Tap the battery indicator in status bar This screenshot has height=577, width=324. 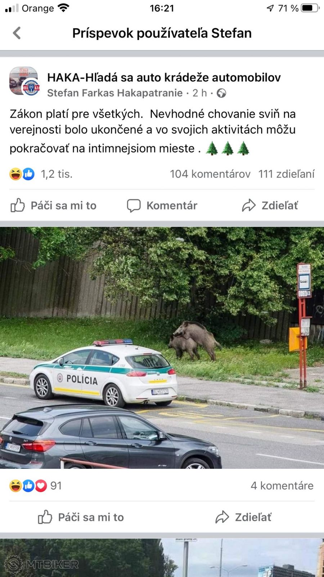point(310,8)
